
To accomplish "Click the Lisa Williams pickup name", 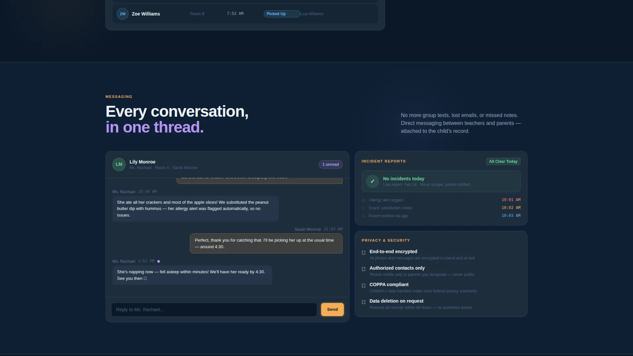I will pyautogui.click(x=312, y=14).
